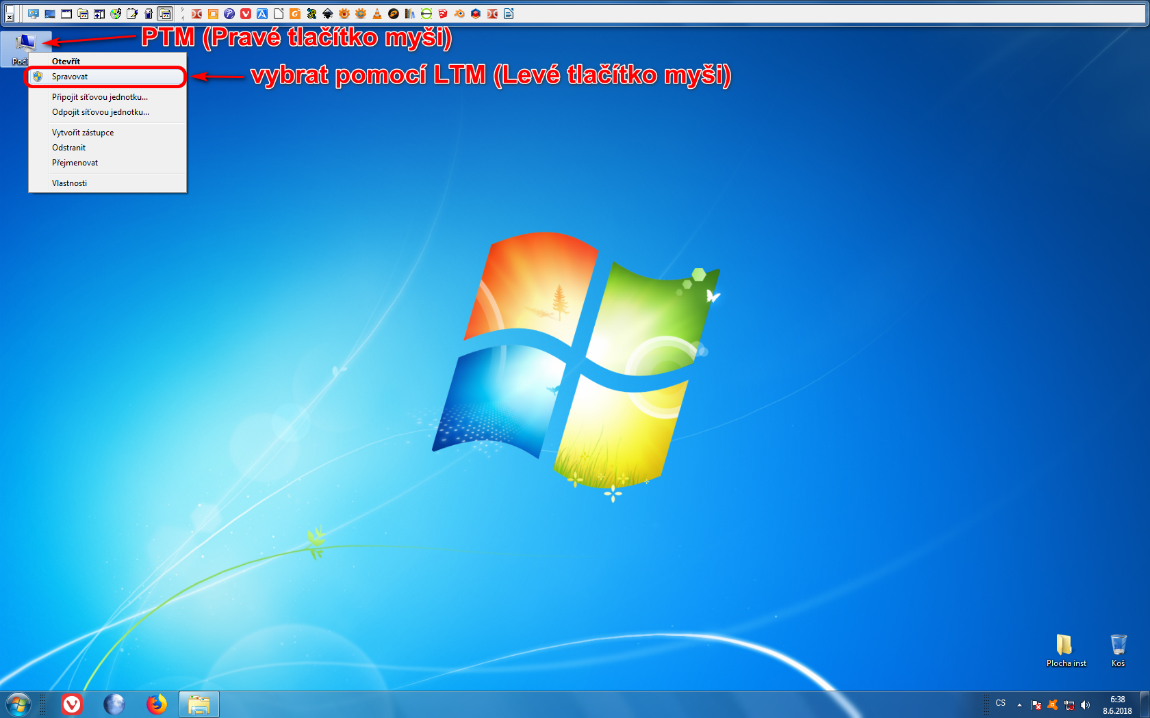The image size is (1150, 718).
Task: Open Inkscape black icon in top toolbar
Action: (328, 14)
